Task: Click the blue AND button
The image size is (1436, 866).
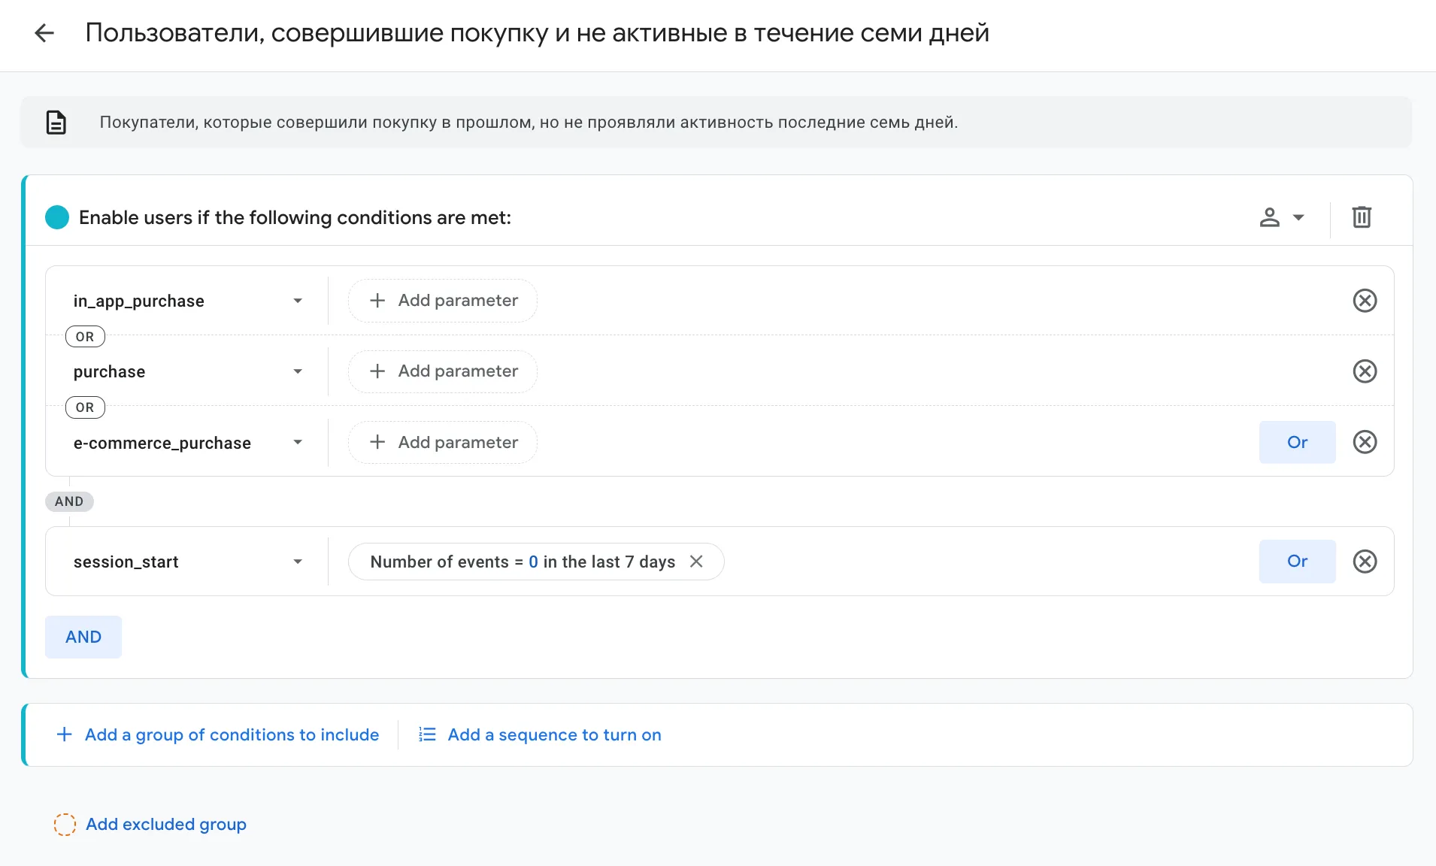Action: (83, 637)
